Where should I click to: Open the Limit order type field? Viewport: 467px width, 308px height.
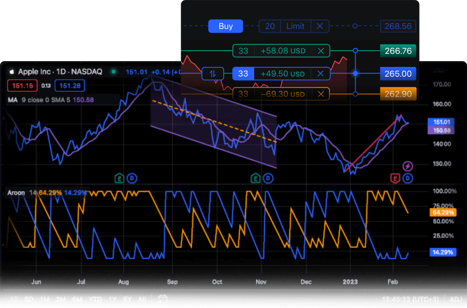point(295,26)
